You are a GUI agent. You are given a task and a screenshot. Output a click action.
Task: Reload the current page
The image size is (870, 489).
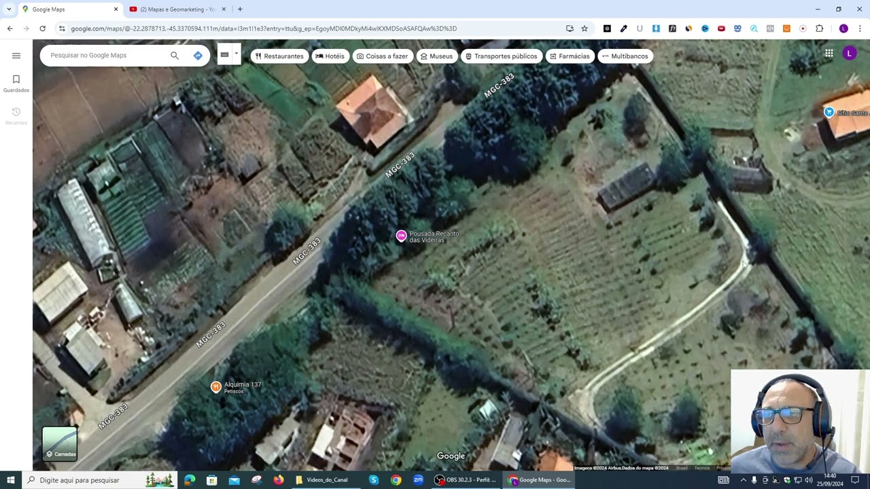42,29
